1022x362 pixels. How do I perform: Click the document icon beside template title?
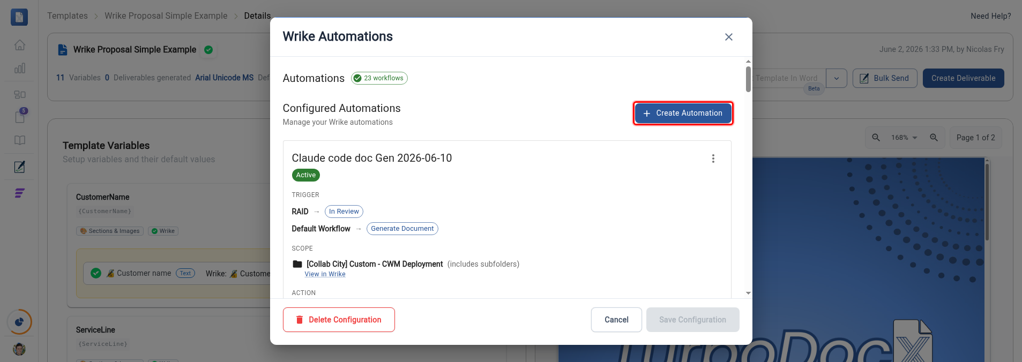pos(63,50)
